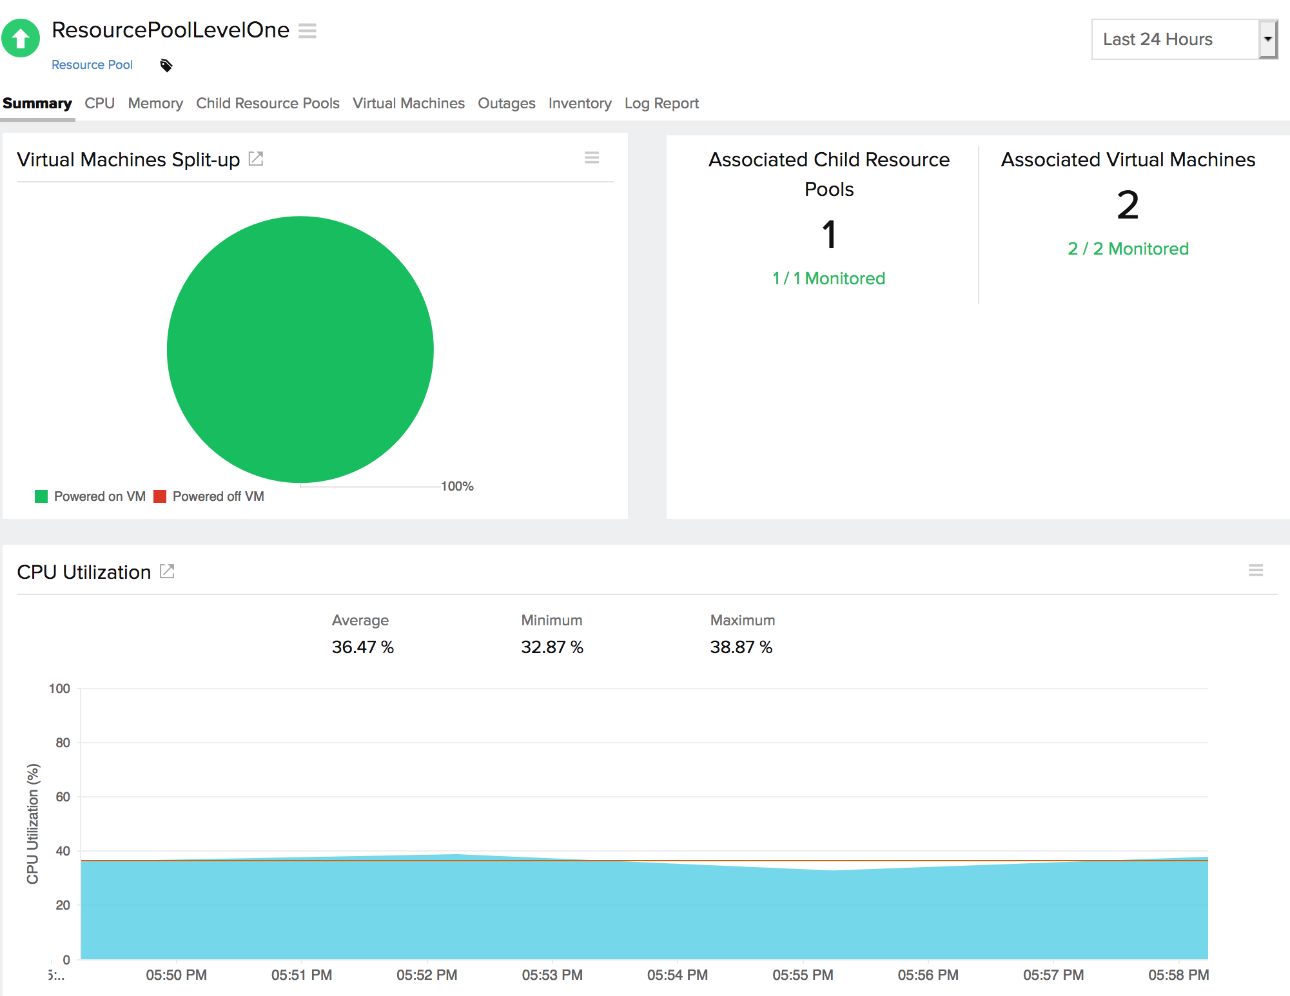1290x996 pixels.
Task: Open the hamburger menu beside ResourcePoolLevelOne
Action: (308, 30)
